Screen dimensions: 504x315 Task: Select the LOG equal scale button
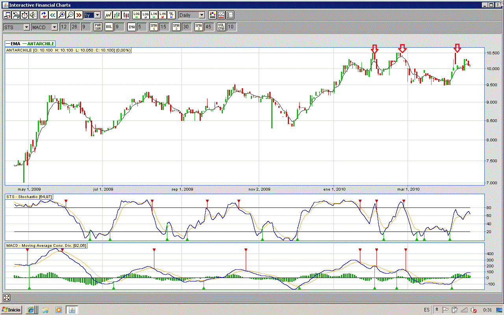(x=137, y=15)
